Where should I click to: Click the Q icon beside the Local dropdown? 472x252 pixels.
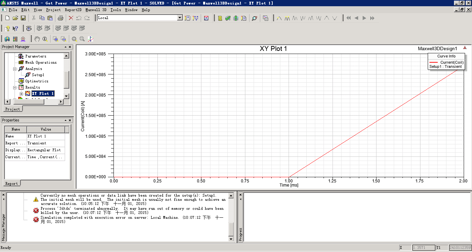click(x=206, y=18)
